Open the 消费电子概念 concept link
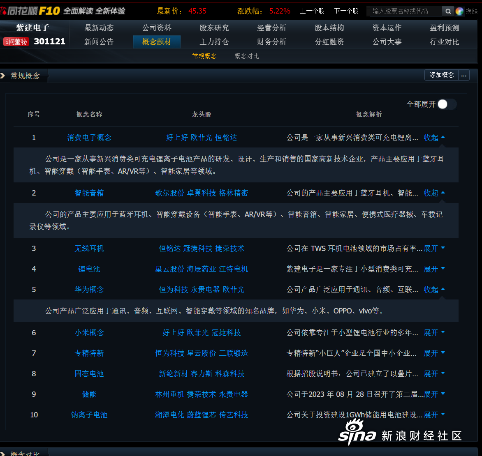Screen dimensions: 482x456 (89, 137)
